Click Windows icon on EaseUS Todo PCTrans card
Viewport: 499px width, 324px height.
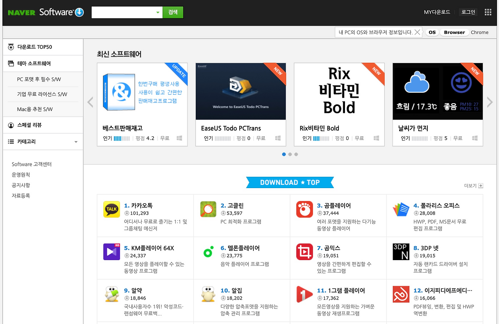pyautogui.click(x=278, y=138)
